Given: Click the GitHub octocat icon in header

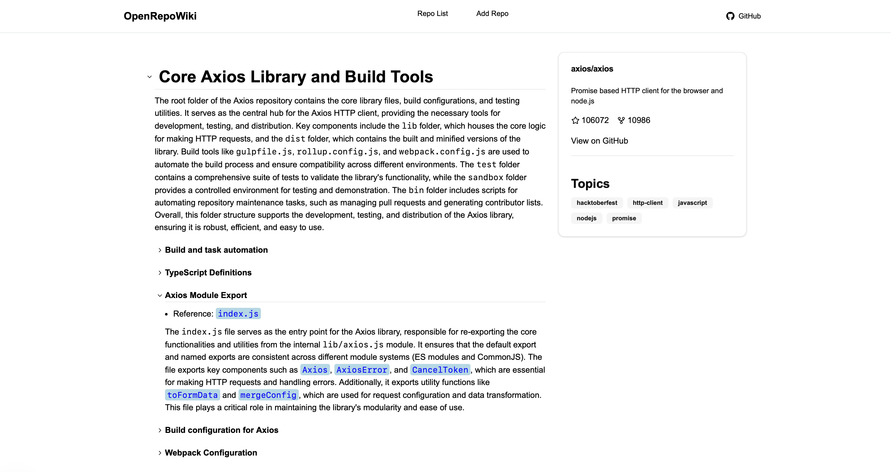Looking at the screenshot, I should (x=730, y=16).
